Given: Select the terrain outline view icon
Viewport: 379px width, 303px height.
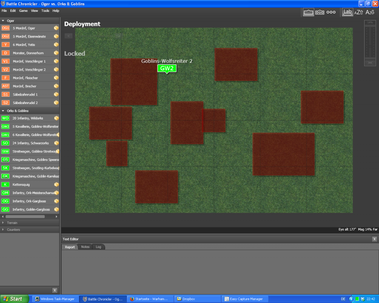Looking at the screenshot, I should point(308,12).
